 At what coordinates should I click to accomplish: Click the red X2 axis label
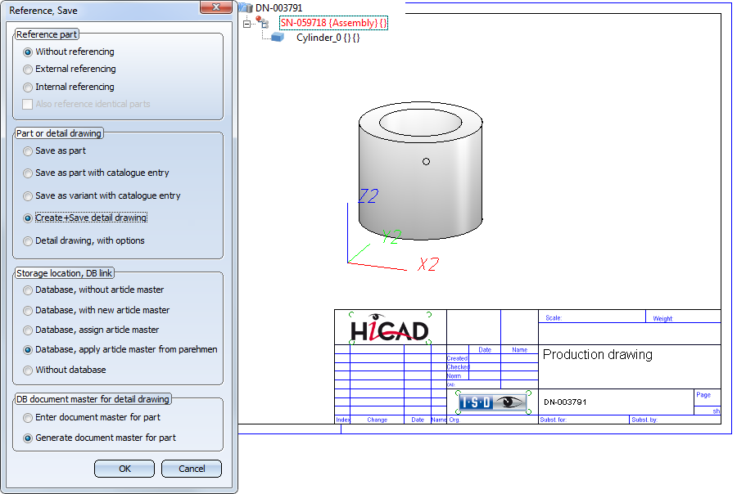point(428,264)
